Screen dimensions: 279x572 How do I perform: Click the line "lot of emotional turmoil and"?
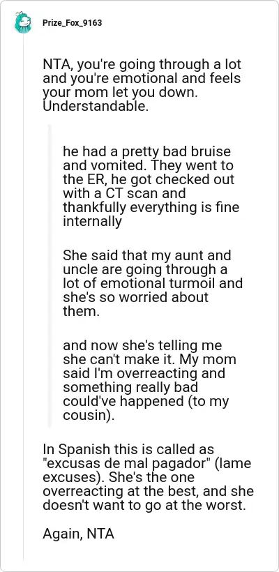(147, 283)
